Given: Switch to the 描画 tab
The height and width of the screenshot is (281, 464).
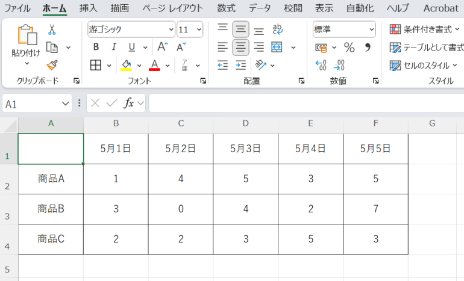Looking at the screenshot, I should (x=119, y=8).
